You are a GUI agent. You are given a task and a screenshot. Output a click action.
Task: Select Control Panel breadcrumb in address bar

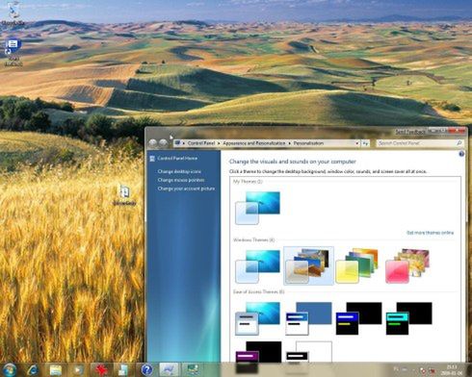click(201, 143)
